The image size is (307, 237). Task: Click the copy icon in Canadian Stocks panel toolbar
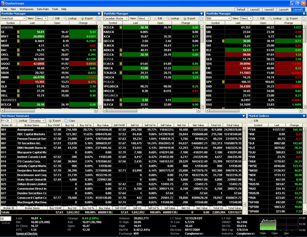click(x=201, y=18)
